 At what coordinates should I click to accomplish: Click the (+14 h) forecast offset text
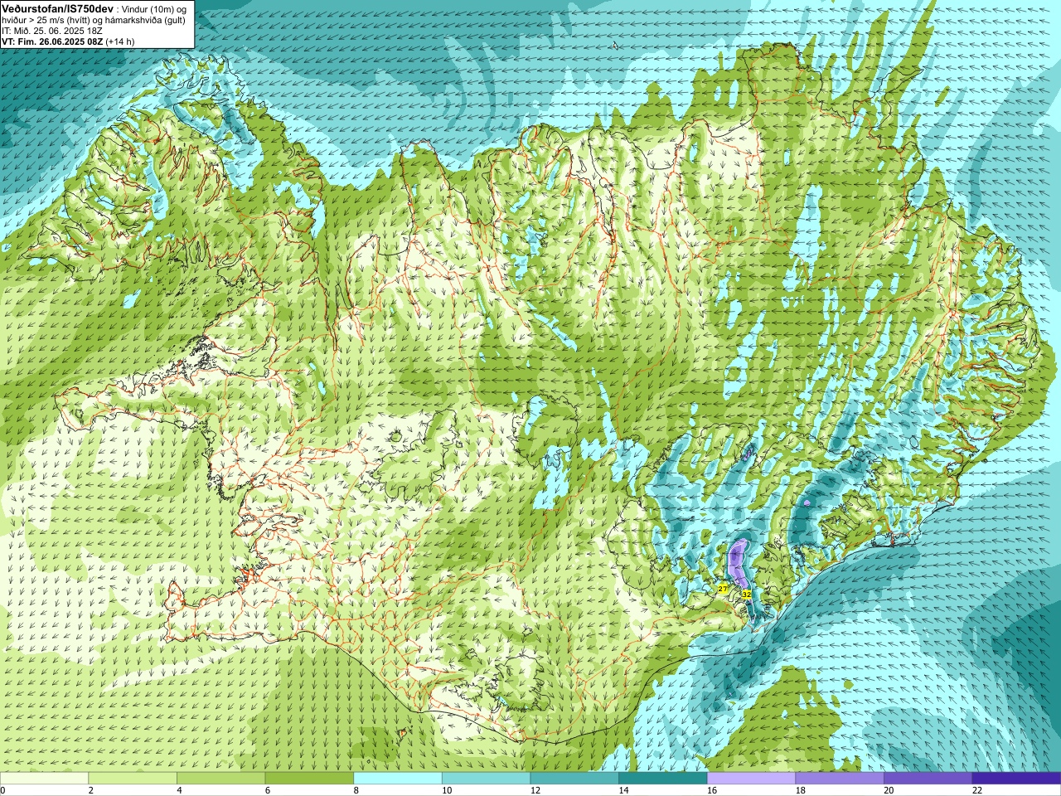coord(120,41)
